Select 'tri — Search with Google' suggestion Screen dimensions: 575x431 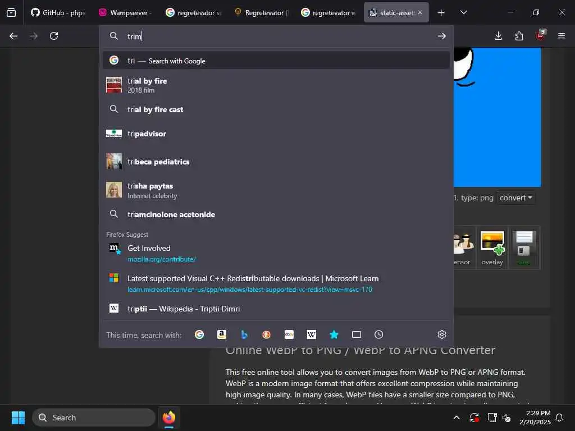pos(276,61)
